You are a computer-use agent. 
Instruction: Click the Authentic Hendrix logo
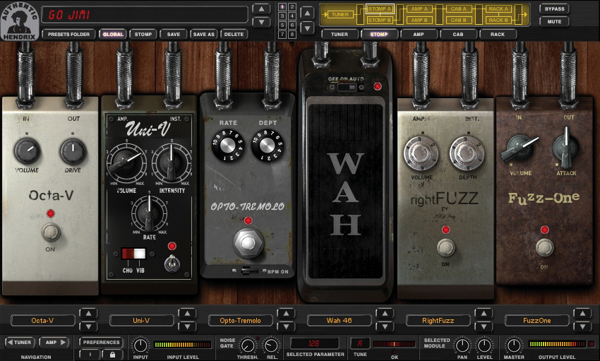tap(19, 21)
